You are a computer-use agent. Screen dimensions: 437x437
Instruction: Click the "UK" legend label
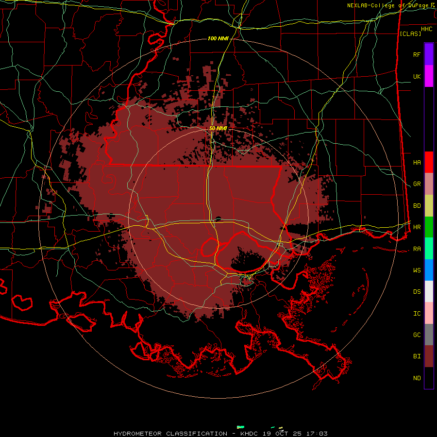417,76
